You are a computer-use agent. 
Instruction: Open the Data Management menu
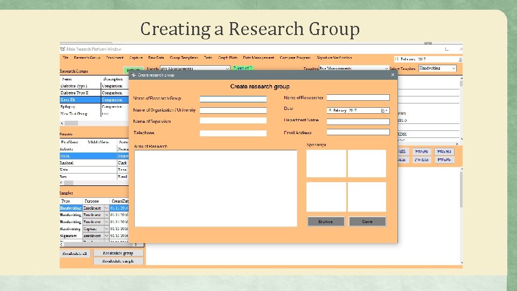[x=258, y=58]
